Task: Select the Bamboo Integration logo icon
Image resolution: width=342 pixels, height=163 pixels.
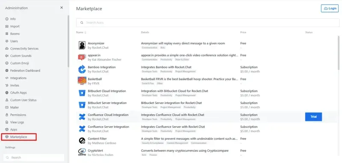Action: click(82, 69)
